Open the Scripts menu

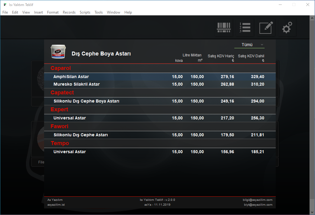(x=85, y=12)
